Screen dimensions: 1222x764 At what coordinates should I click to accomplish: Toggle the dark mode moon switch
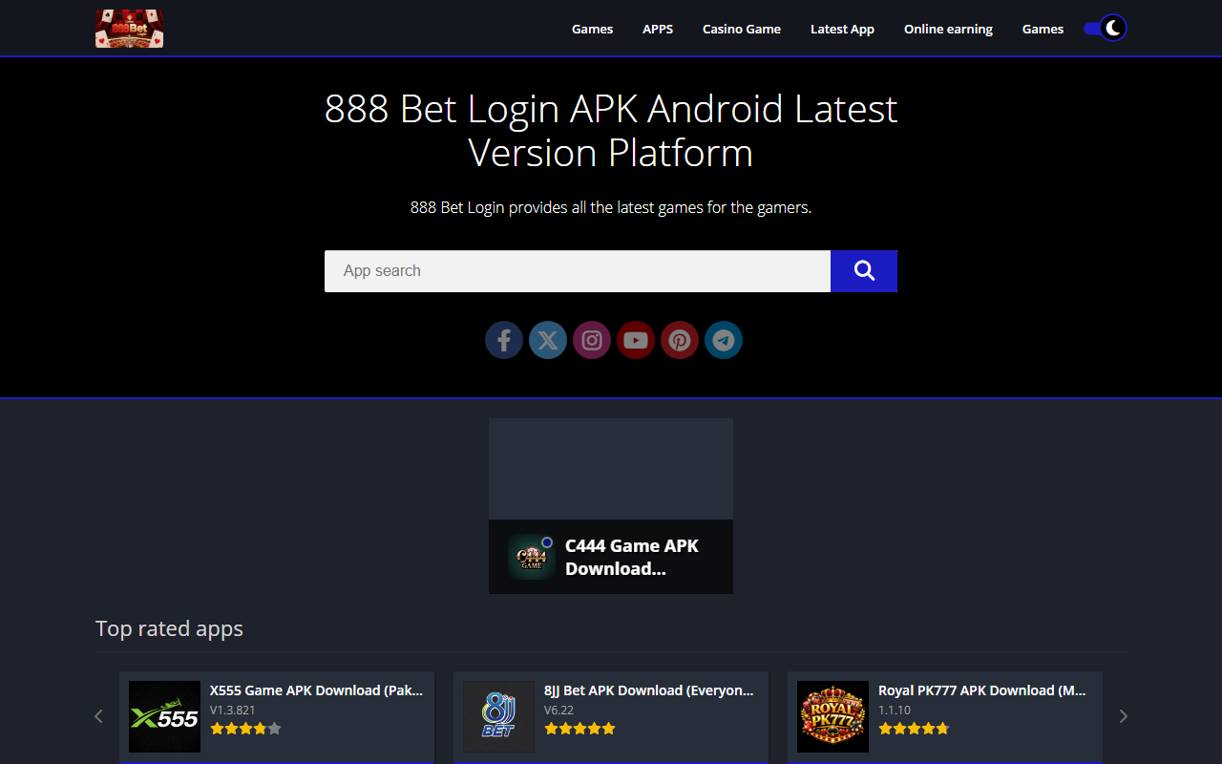[x=1106, y=29]
